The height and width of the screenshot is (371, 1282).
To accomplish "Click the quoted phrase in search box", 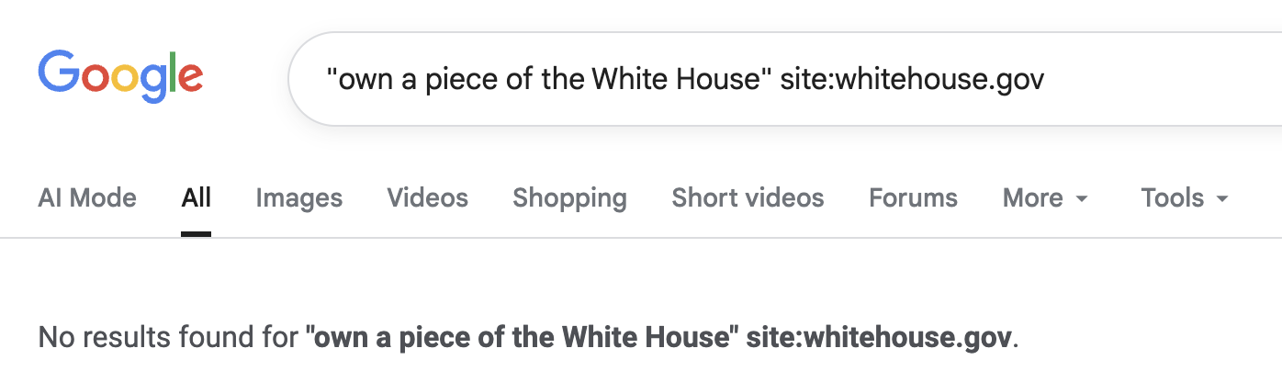I will 548,80.
